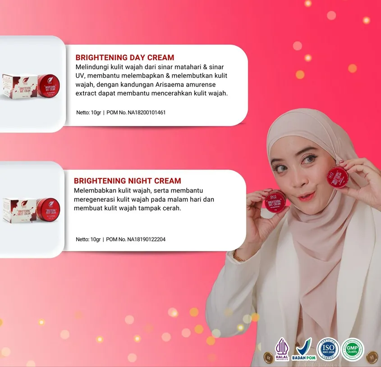Click the BRIGHTENING NIGHT CREAM heading

point(127,181)
